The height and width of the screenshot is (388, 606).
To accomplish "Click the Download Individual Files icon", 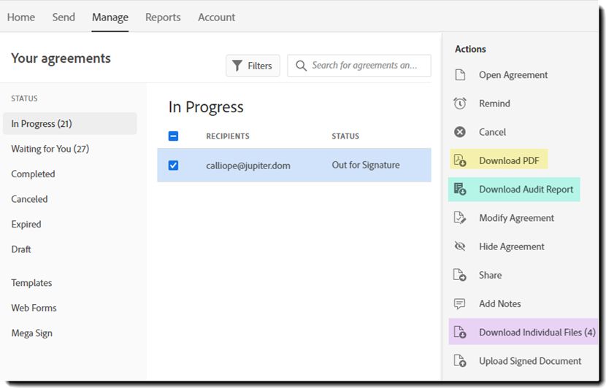I will pyautogui.click(x=460, y=332).
